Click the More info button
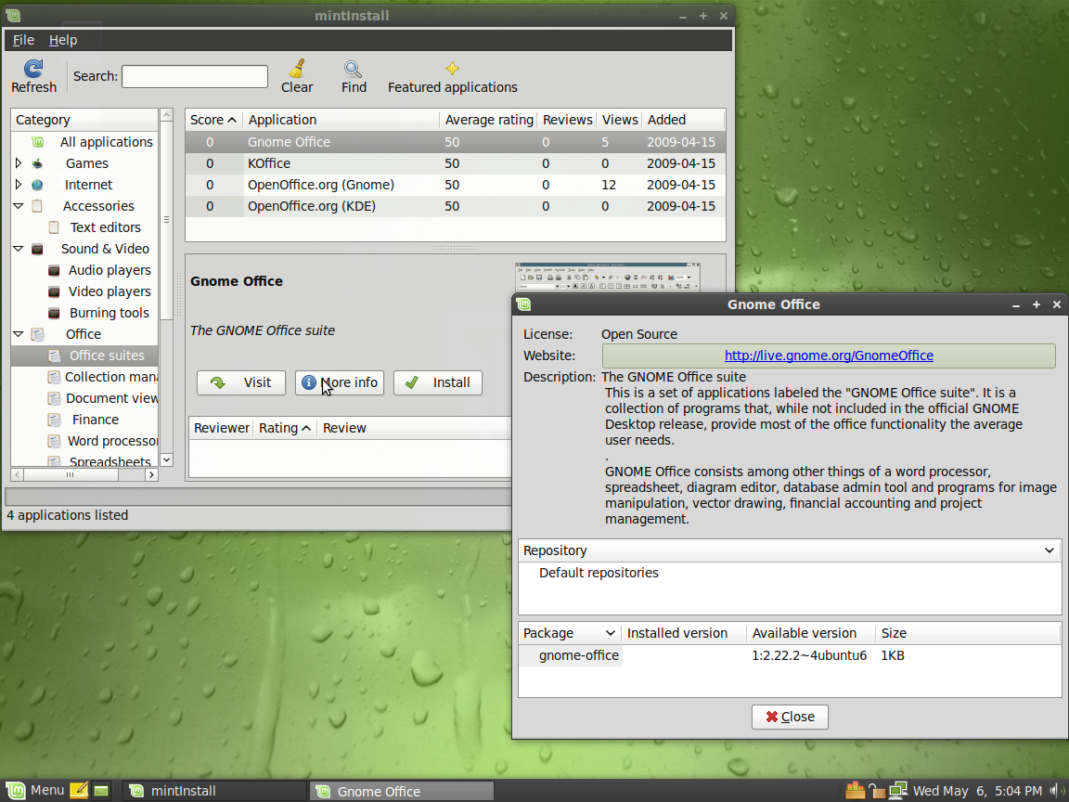The height and width of the screenshot is (802, 1069). click(340, 382)
